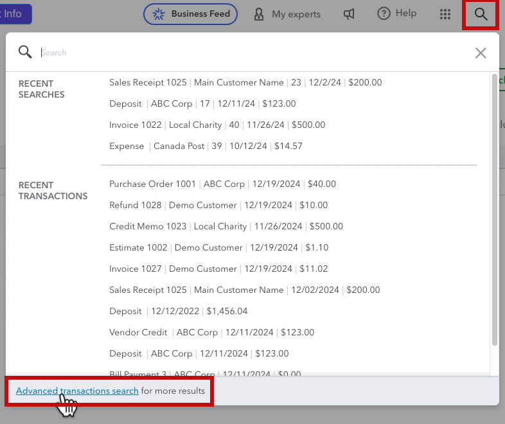
Task: Select recent search Invoice 1022 Local Charity
Action: tap(217, 125)
